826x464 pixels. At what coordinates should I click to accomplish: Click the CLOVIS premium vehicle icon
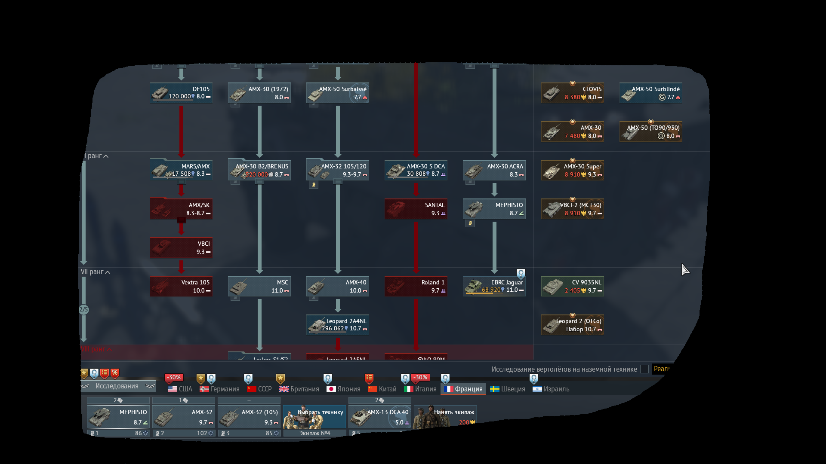pos(552,93)
